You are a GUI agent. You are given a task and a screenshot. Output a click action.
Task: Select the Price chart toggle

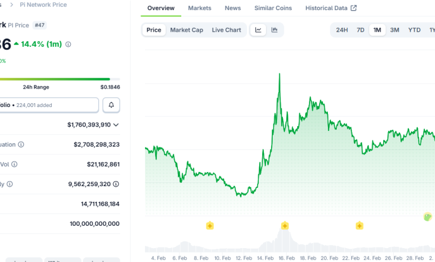[154, 30]
